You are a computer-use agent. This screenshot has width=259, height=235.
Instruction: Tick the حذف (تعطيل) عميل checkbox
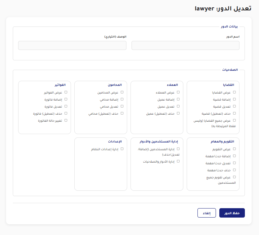(x=178, y=113)
